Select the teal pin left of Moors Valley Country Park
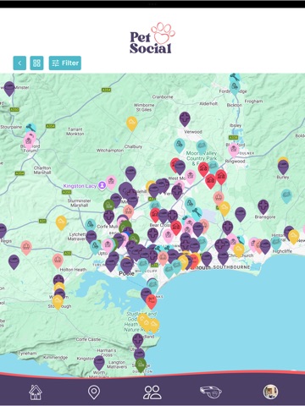 point(180,145)
